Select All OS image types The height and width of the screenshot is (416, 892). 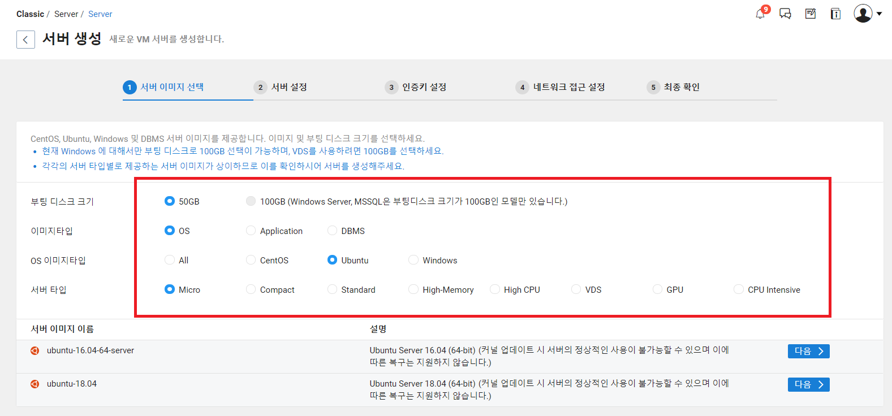click(169, 260)
